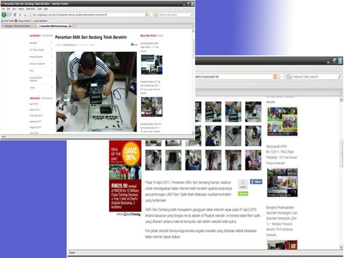The height and width of the screenshot is (258, 344).
Task: Open first related post thumbnail in front window
Action: (152, 64)
